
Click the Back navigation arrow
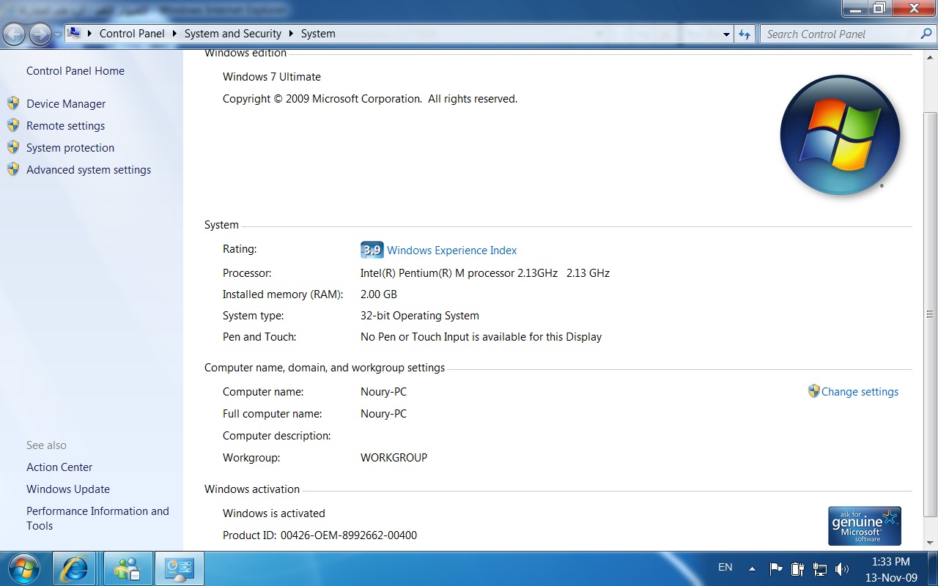click(15, 34)
